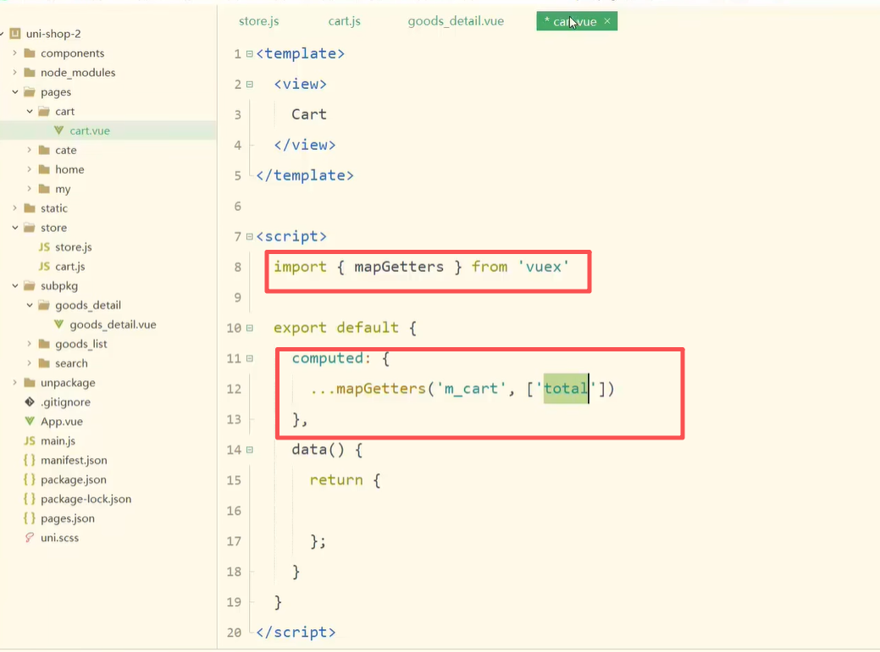The width and height of the screenshot is (880, 652).
Task: Click the Sass icon beside uni.scss
Action: point(30,538)
